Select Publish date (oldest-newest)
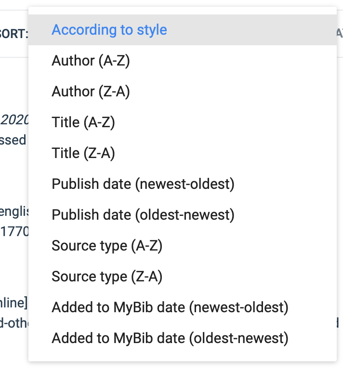343x371 pixels. pos(143,215)
